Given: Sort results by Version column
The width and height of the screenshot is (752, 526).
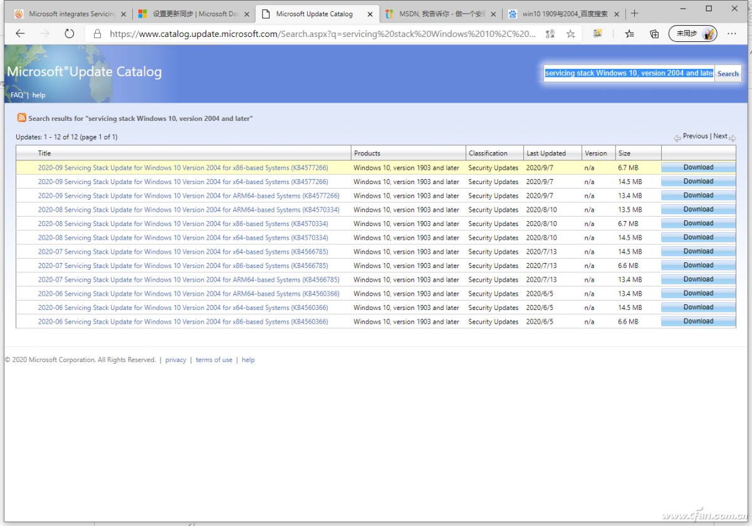Looking at the screenshot, I should pos(596,153).
